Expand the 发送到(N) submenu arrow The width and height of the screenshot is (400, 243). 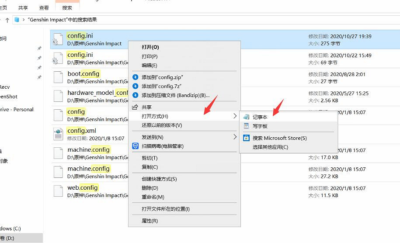pyautogui.click(x=235, y=137)
